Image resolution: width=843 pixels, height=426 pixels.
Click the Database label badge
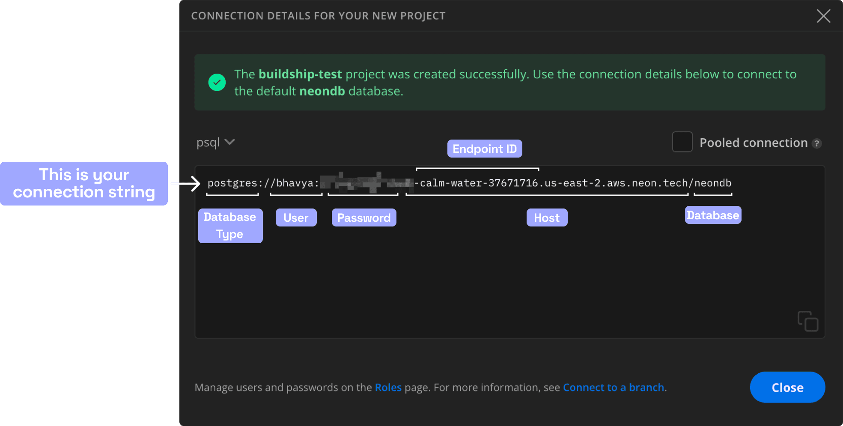point(713,215)
